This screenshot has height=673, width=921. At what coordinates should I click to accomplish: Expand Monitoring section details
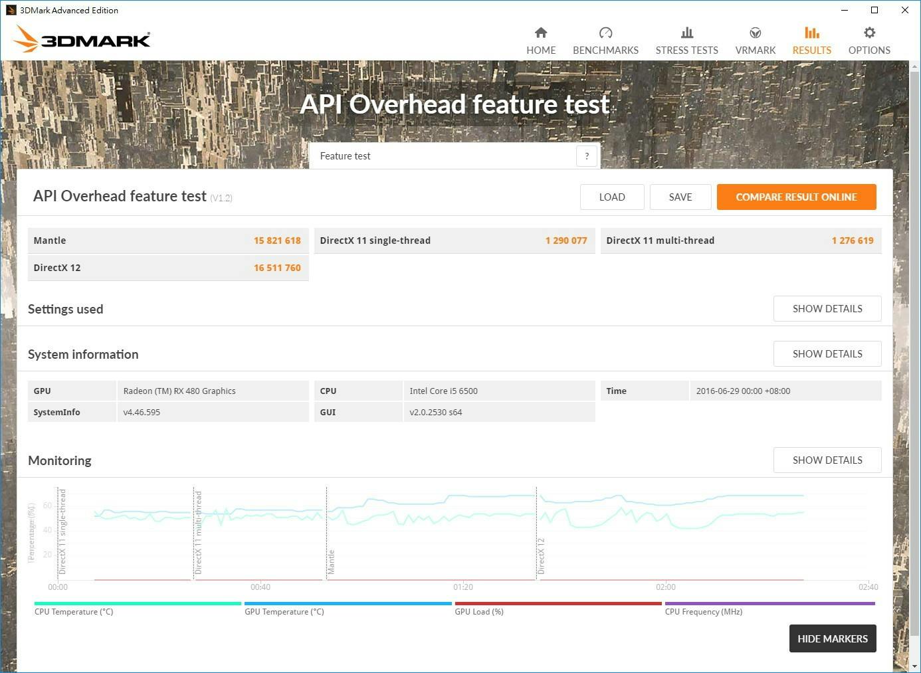(827, 460)
